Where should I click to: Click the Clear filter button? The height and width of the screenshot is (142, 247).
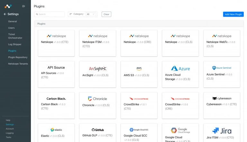pyautogui.click(x=106, y=14)
